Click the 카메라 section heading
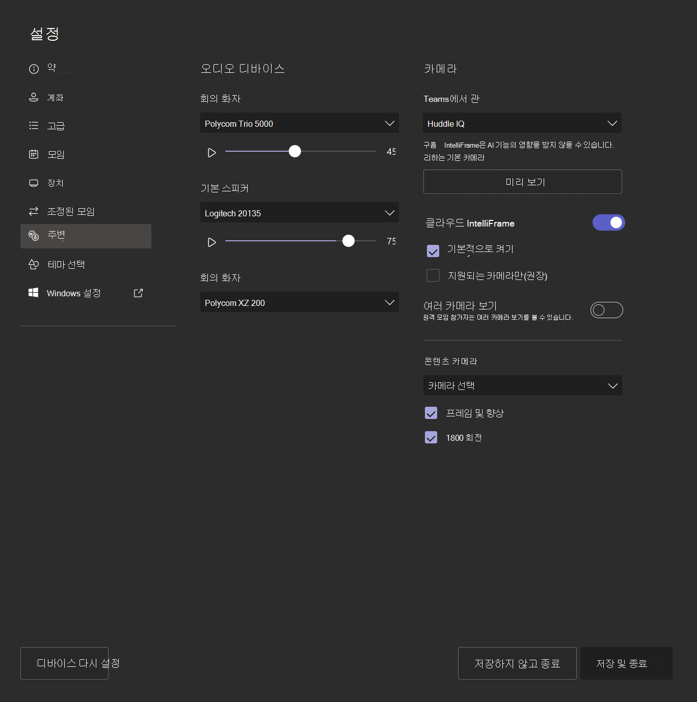Image resolution: width=697 pixels, height=702 pixels. point(440,68)
